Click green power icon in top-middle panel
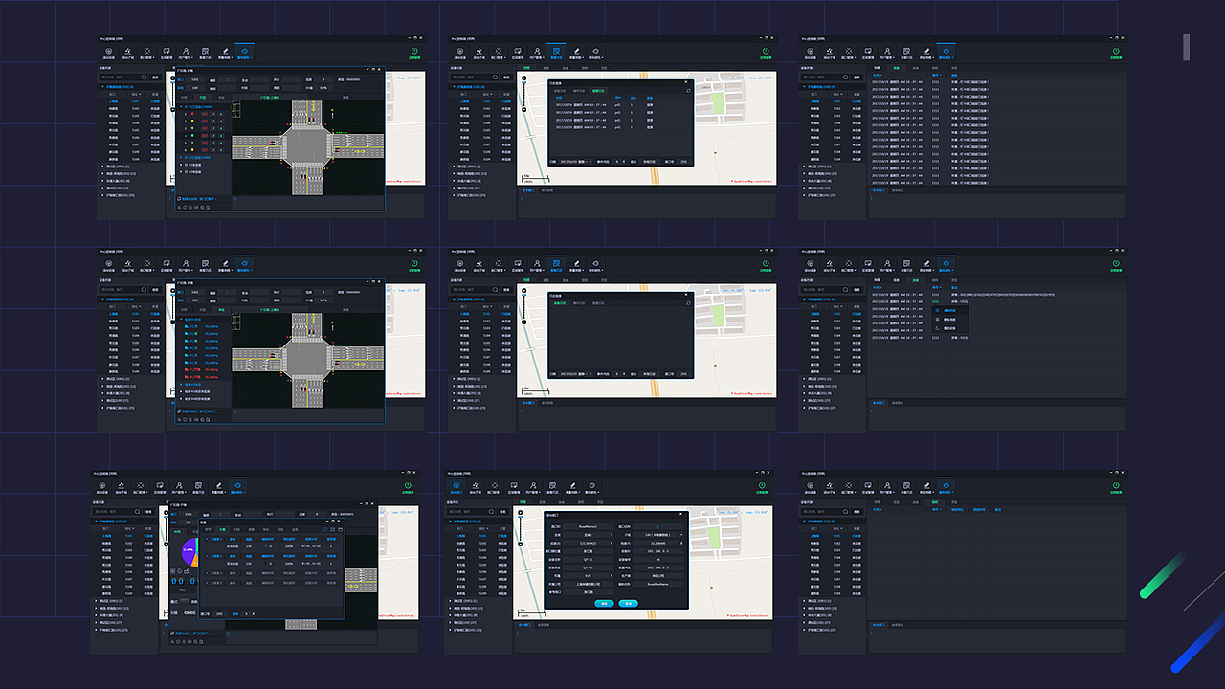1225x689 pixels. click(766, 51)
